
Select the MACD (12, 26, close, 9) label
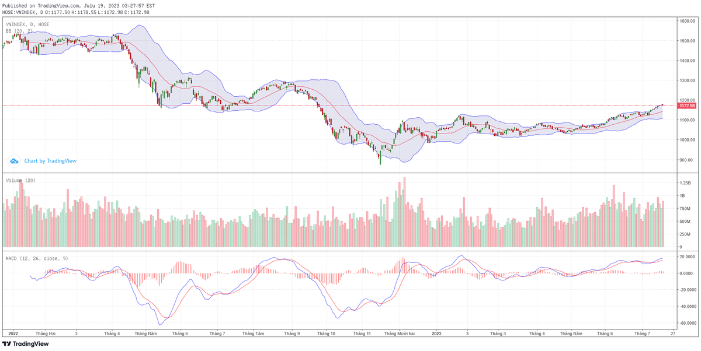click(x=36, y=258)
